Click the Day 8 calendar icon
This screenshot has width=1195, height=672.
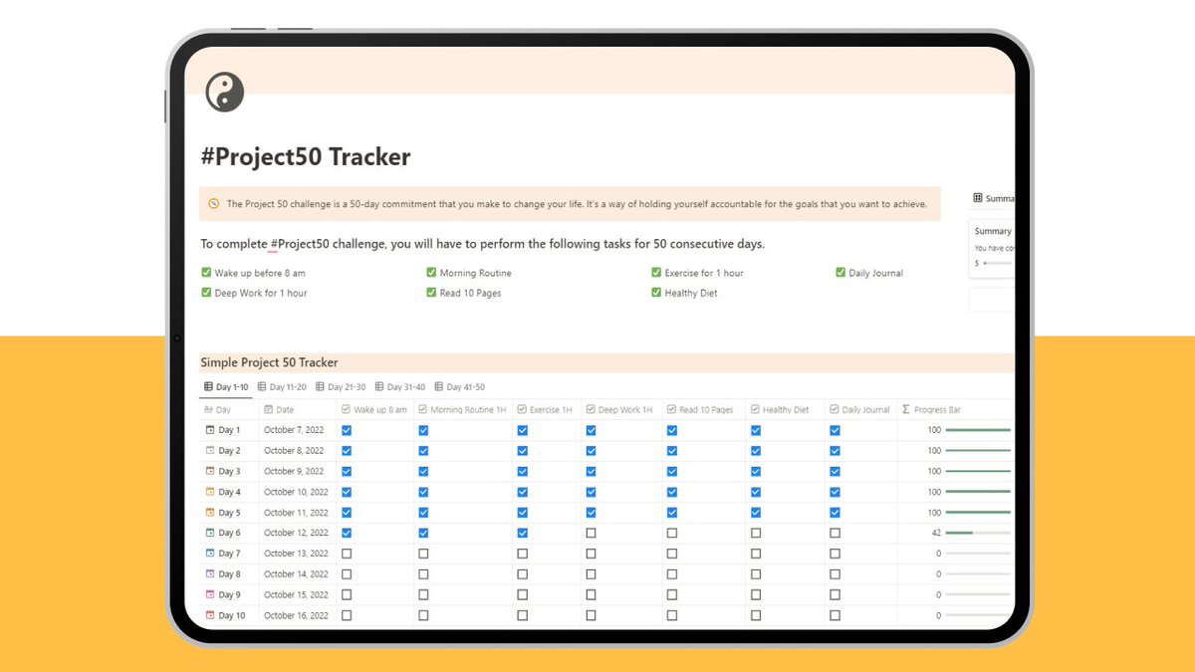point(210,574)
